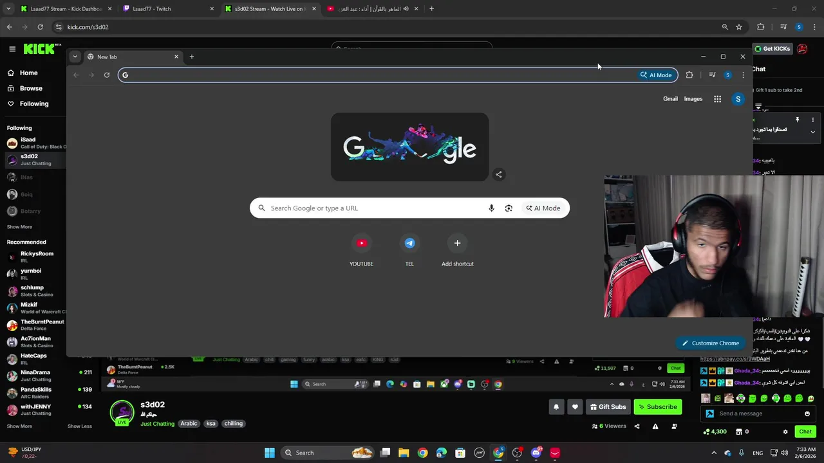Reload the New Tab window page
The height and width of the screenshot is (463, 824).
click(107, 75)
